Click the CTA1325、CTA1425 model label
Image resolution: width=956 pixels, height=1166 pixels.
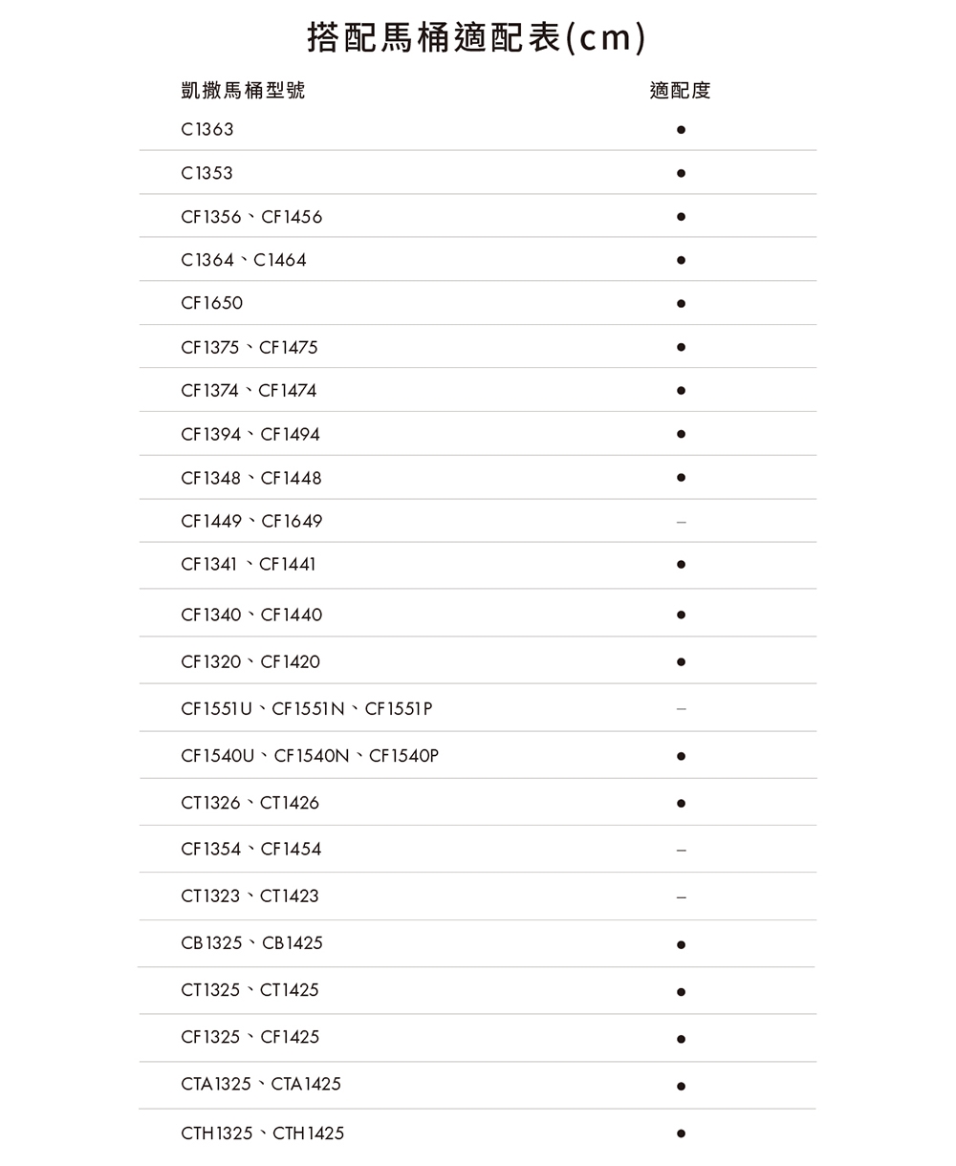tap(261, 1084)
